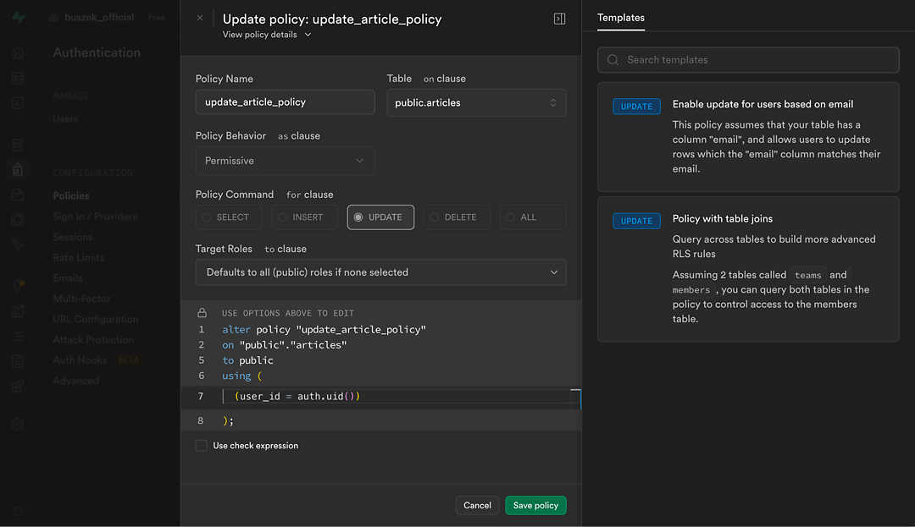Click the Authentication heading
This screenshot has height=527, width=915.
[97, 52]
